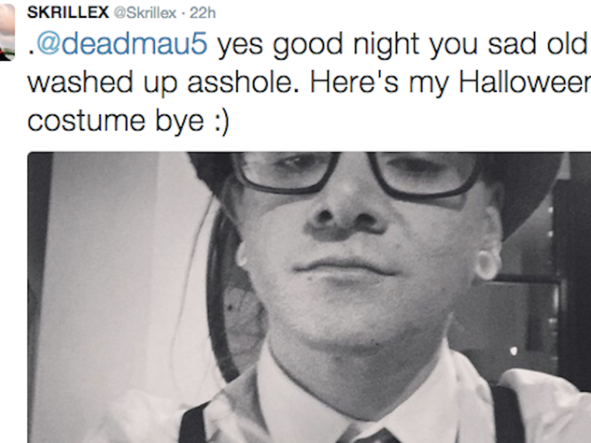Click the phrase "sad old" in tweet
The width and height of the screenshot is (591, 443).
pyautogui.click(x=538, y=44)
